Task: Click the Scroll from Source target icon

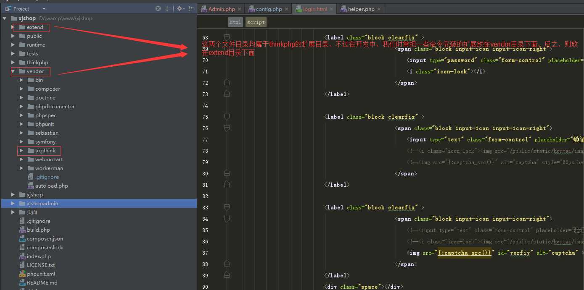Action: point(158,8)
